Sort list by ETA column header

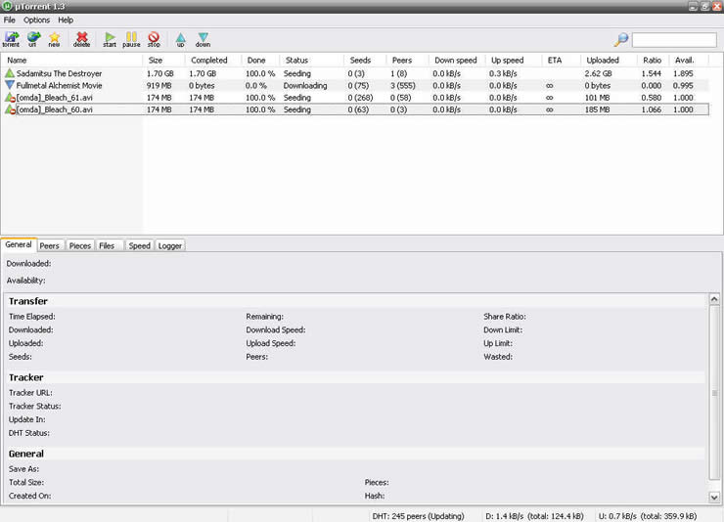pos(561,60)
